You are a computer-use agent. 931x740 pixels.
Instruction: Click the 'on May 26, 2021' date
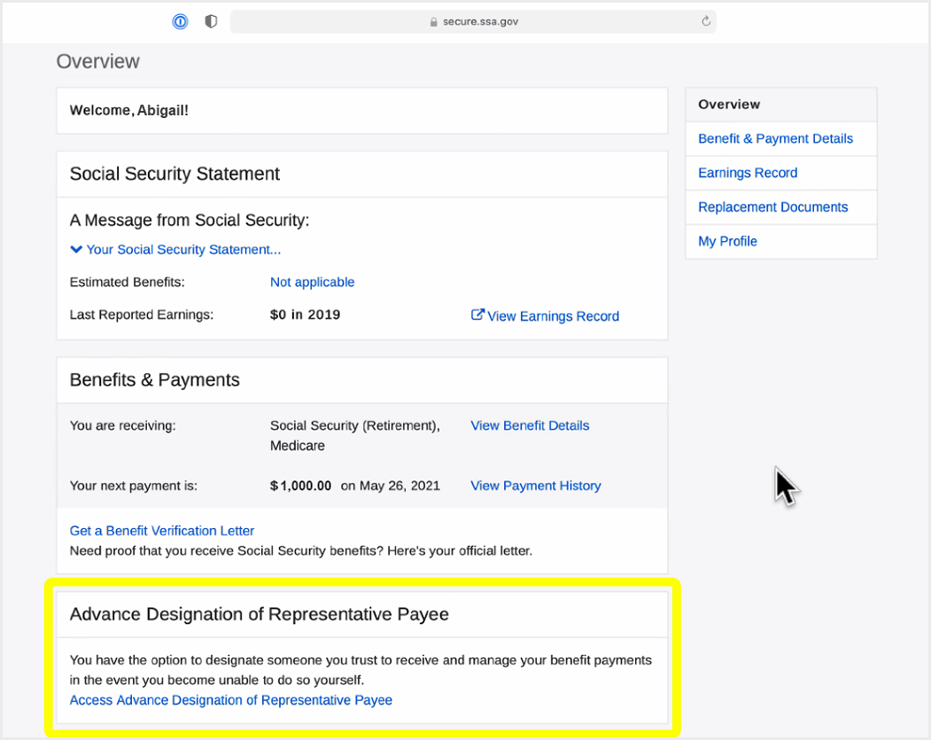[390, 486]
